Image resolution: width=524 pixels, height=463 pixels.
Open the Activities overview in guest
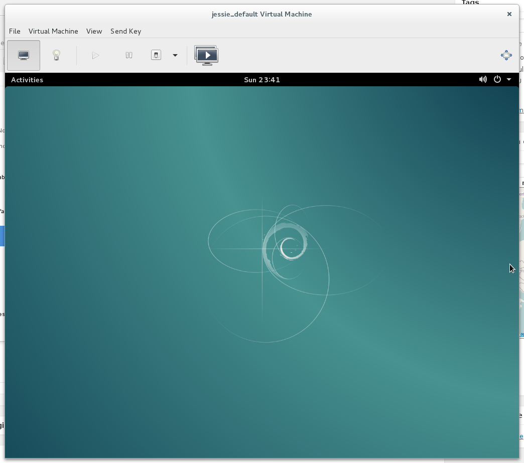(27, 80)
